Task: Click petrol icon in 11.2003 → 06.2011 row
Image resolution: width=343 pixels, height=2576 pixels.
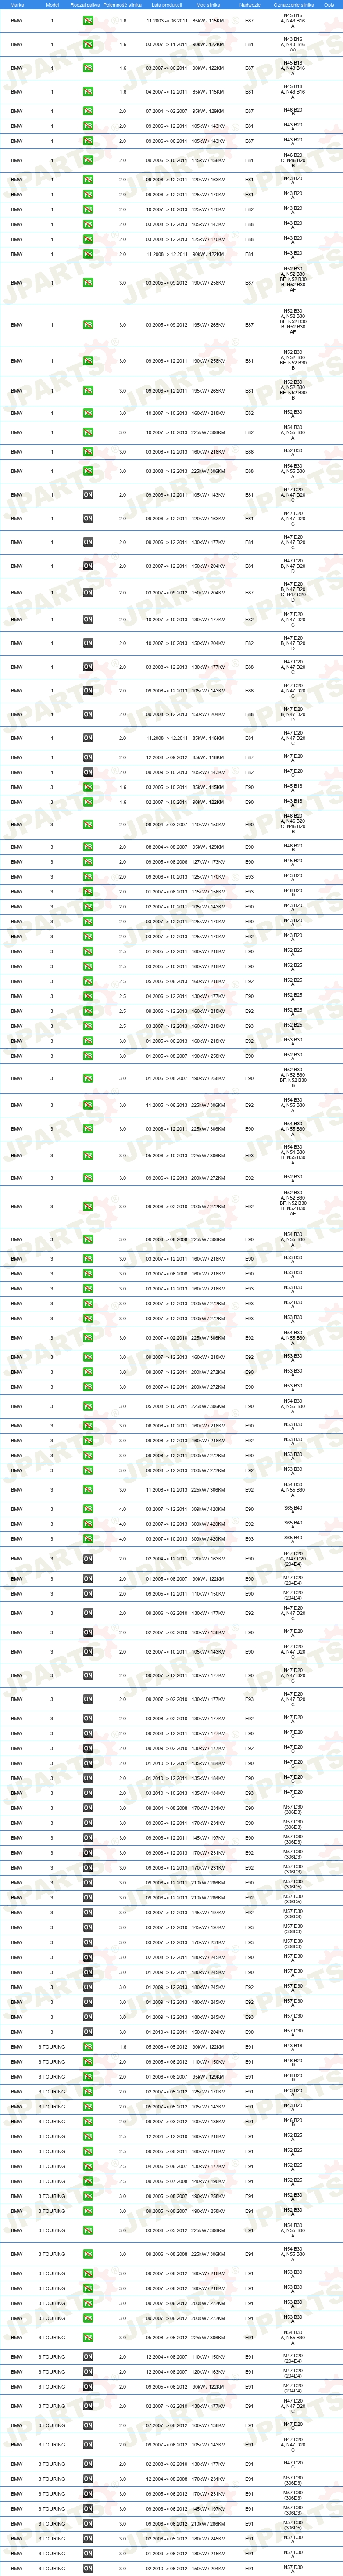Action: point(88,21)
